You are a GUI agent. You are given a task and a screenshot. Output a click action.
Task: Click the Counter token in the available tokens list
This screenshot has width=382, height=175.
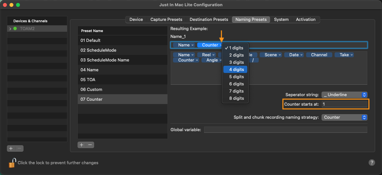click(186, 60)
